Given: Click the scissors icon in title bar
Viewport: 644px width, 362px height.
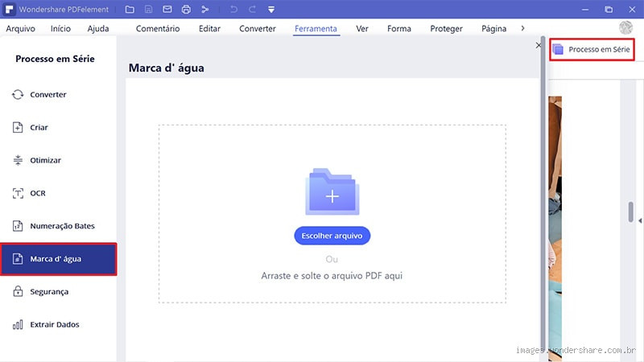Looking at the screenshot, I should pos(205,10).
